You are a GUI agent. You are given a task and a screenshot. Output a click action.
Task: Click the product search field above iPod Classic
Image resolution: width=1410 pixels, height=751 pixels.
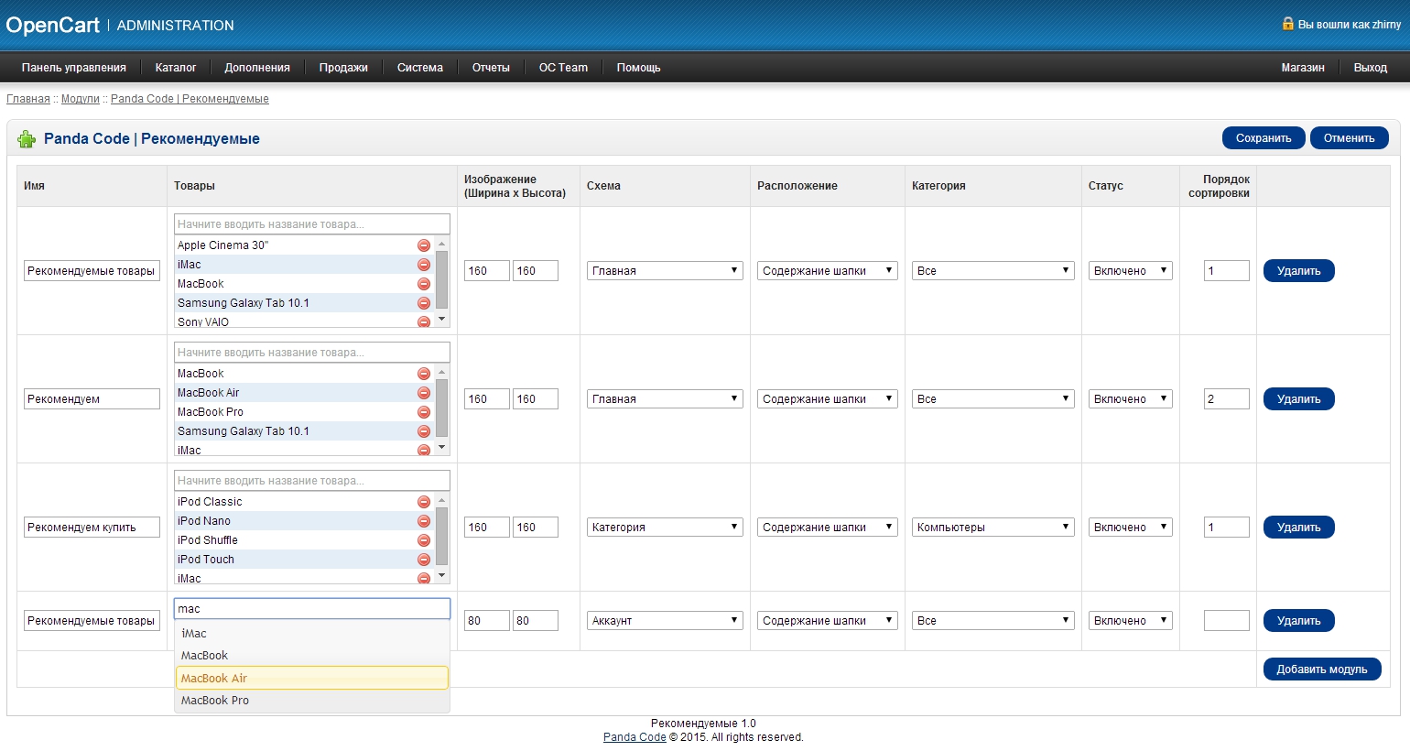coord(312,481)
